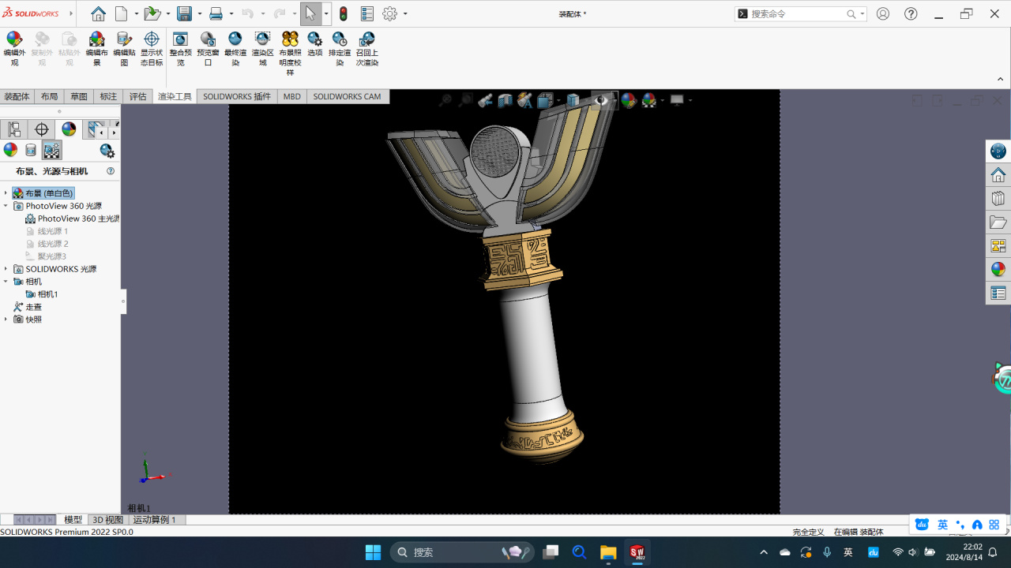Click the taskbar 搜索 search box
Viewport: 1011px width, 568px height.
462,552
